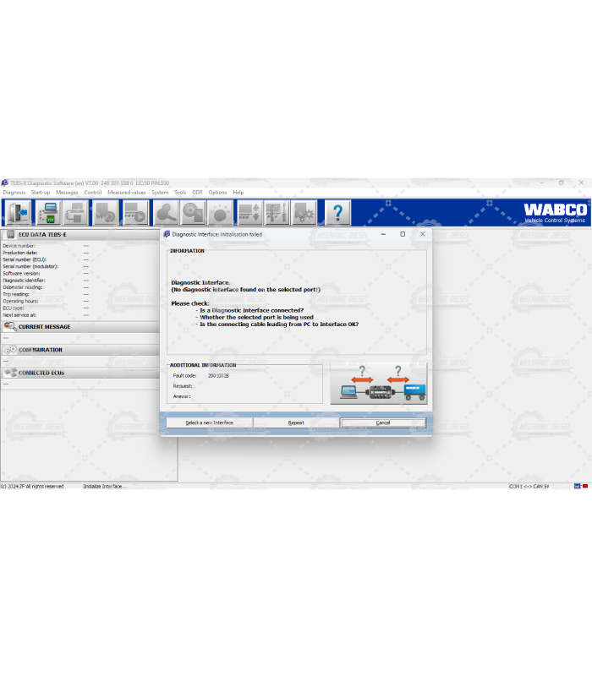Screen dimensions: 592x676
Task: Expand the Connected ECUs panel header
Action: click(41, 373)
